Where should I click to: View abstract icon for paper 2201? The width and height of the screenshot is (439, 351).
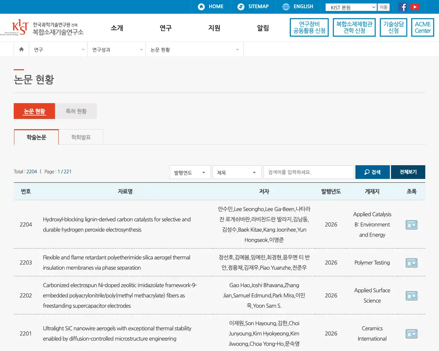pyautogui.click(x=411, y=334)
